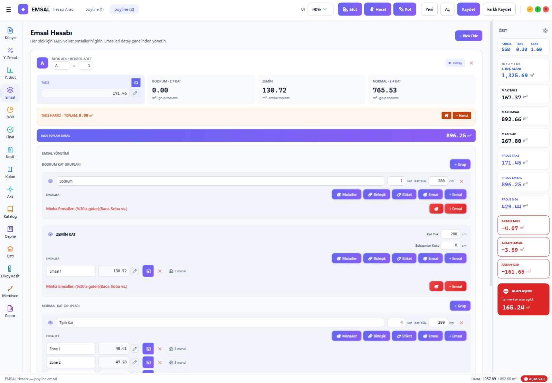Open the hamburger menu
The width and height of the screenshot is (552, 383).
pos(9,9)
